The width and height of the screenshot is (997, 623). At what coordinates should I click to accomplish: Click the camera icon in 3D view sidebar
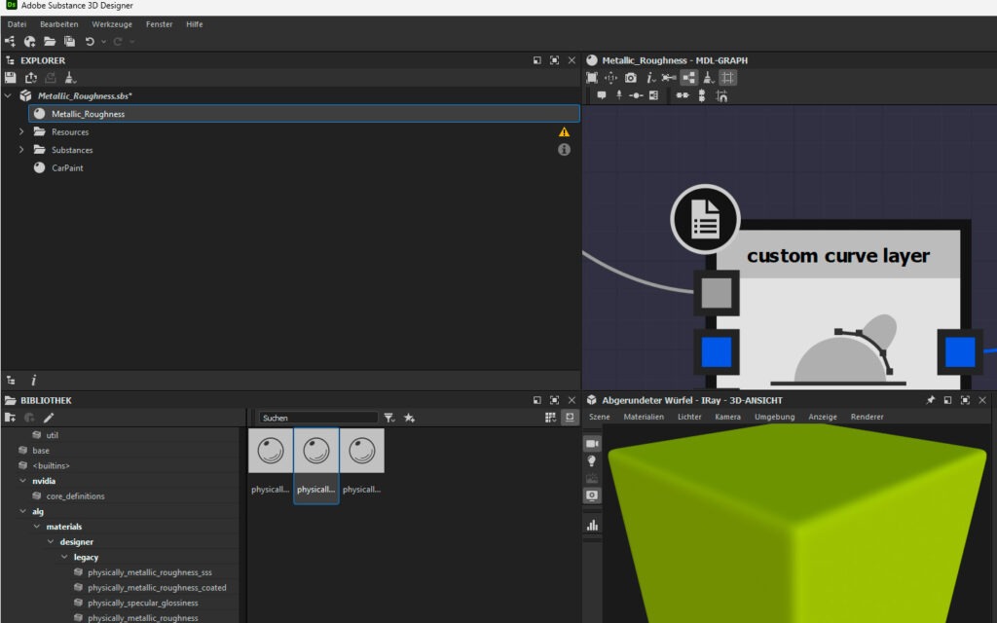pos(592,443)
